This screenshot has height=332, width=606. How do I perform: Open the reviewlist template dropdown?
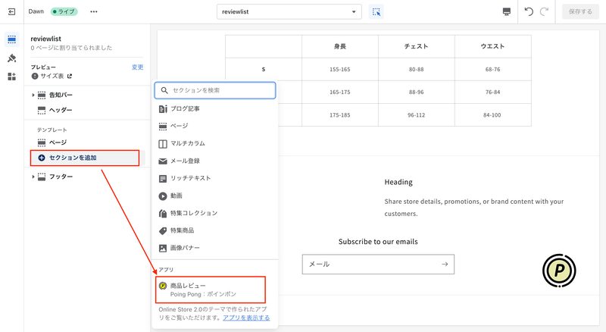[289, 11]
